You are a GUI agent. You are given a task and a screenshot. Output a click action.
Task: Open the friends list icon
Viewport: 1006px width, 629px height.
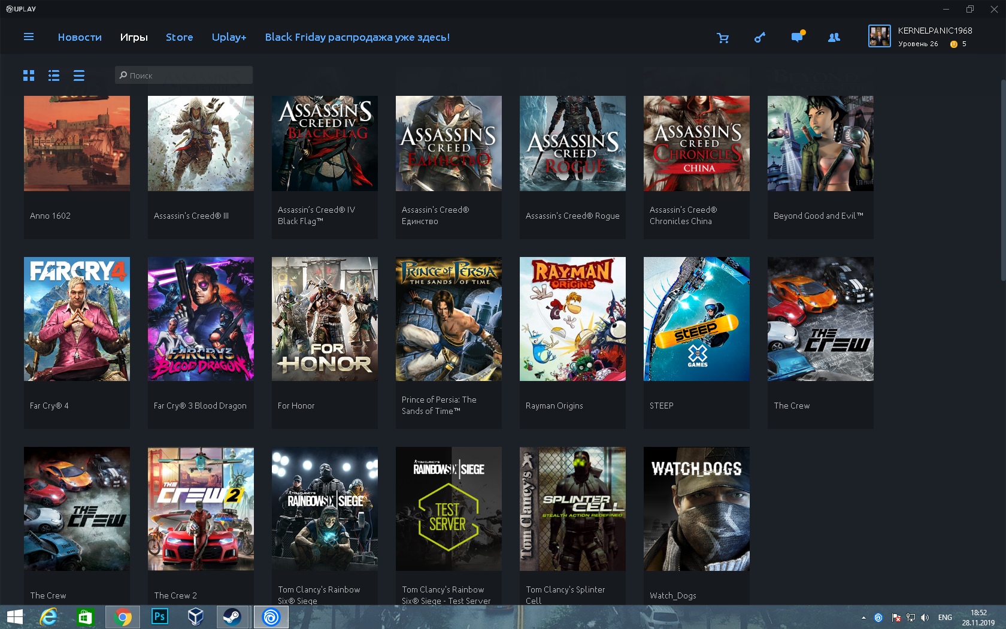pyautogui.click(x=834, y=38)
